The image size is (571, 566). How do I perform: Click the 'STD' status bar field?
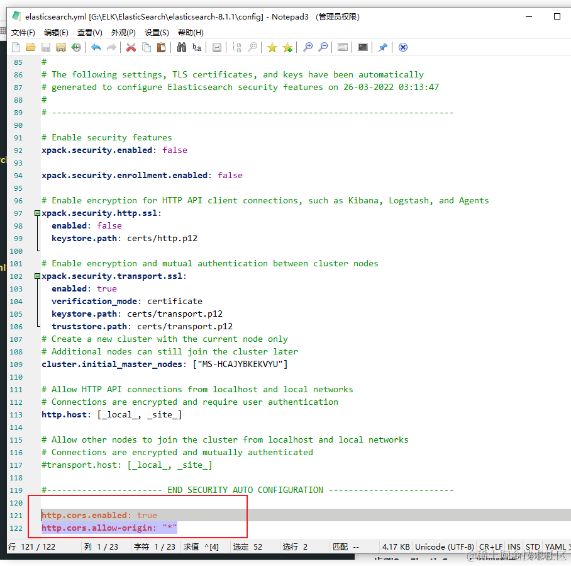pos(533,546)
